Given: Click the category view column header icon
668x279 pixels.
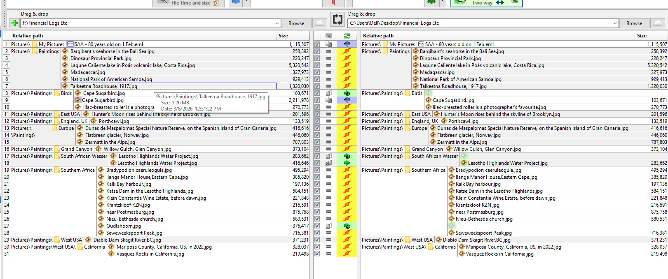Looking at the screenshot, I should 329,36.
